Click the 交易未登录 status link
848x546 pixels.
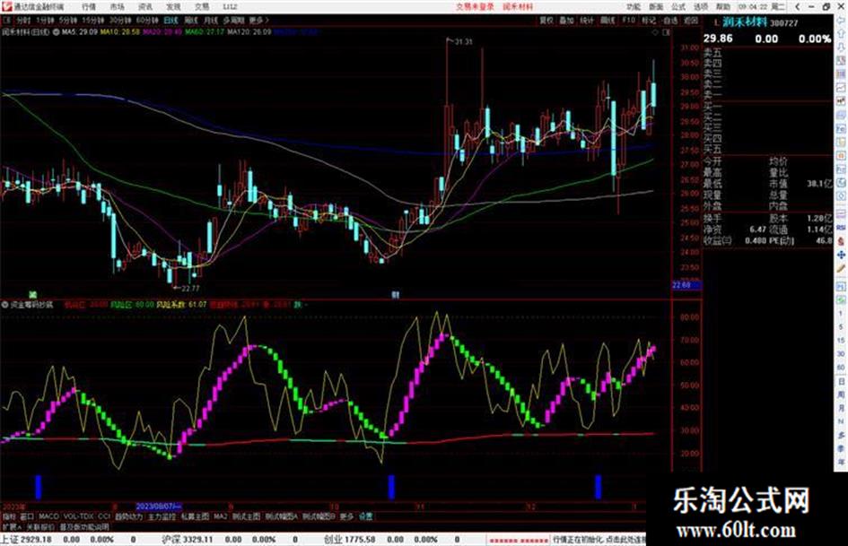point(475,6)
